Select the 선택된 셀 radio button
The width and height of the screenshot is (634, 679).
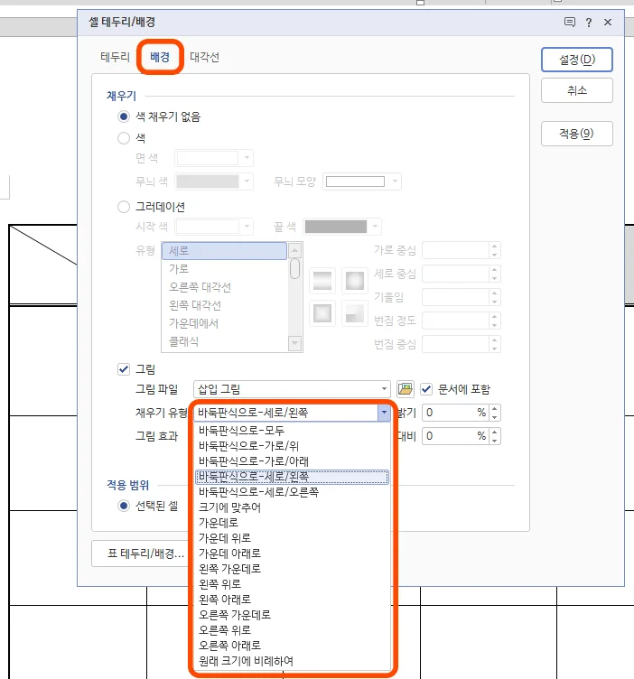(124, 506)
